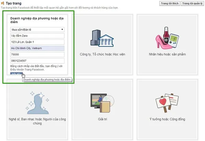
Task: Click the blue Bắt đầu button
Action: coord(16,73)
